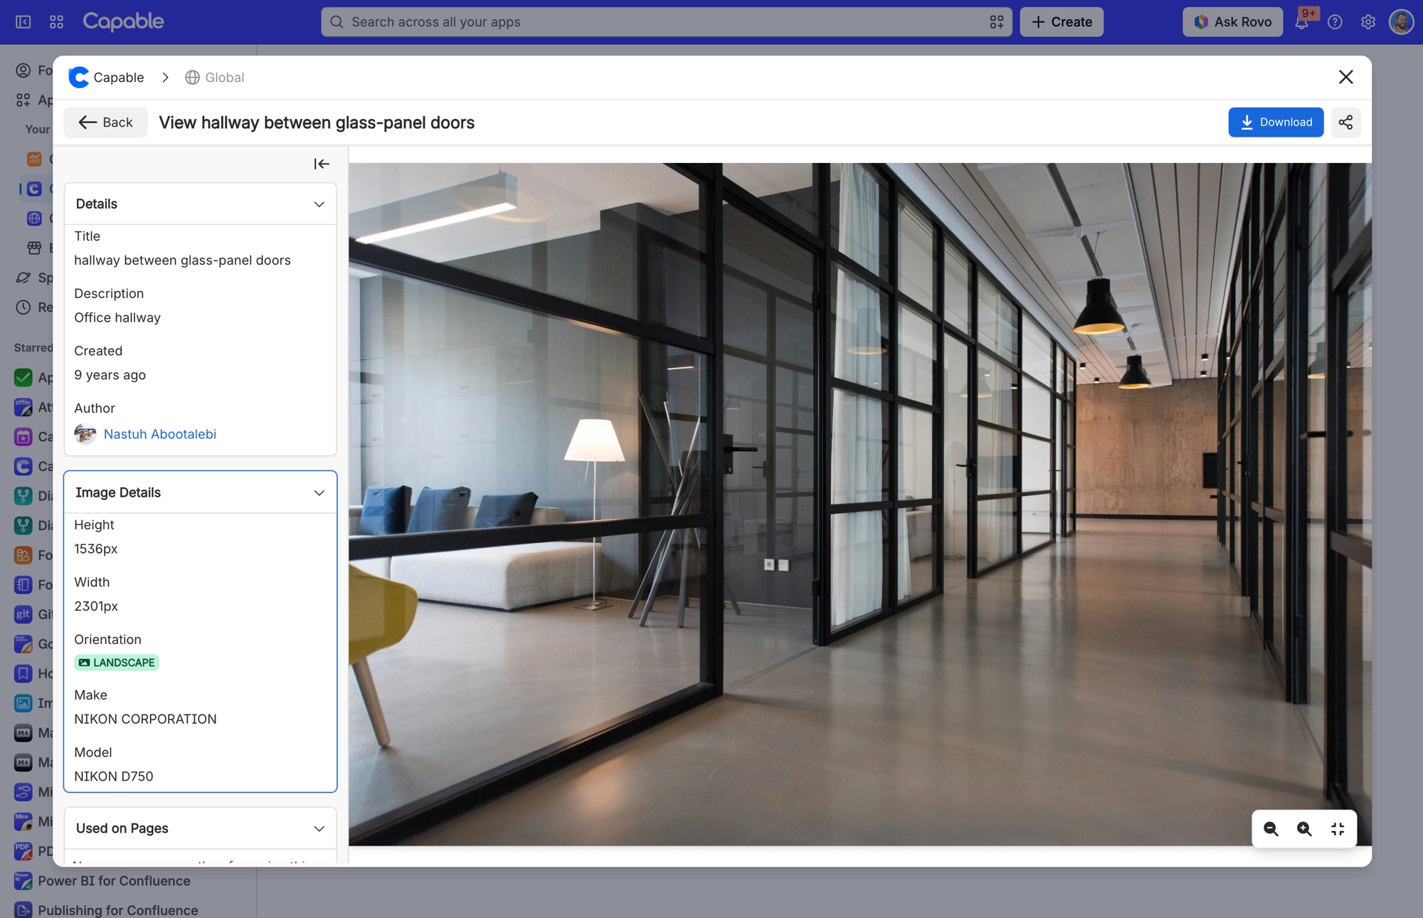Click the share icon next to Download
The image size is (1423, 918).
click(x=1345, y=122)
